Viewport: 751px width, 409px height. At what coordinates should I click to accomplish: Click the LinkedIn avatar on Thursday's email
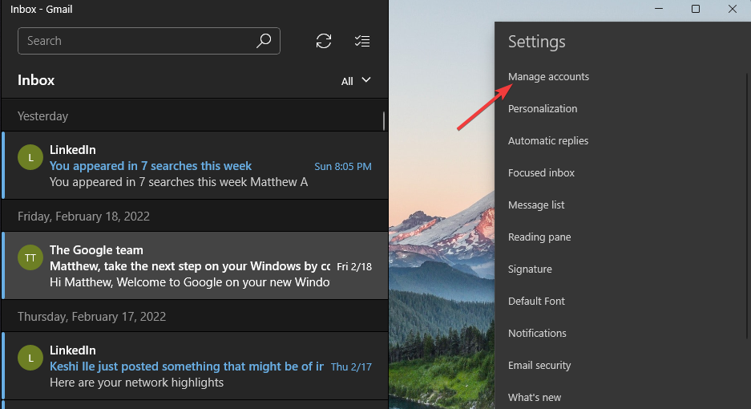tap(30, 358)
